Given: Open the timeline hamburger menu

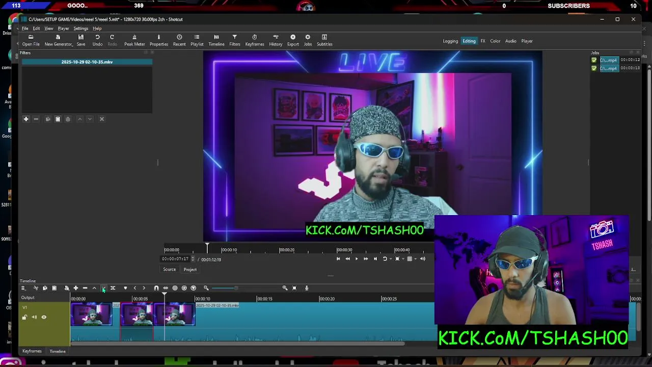Looking at the screenshot, I should tap(23, 288).
